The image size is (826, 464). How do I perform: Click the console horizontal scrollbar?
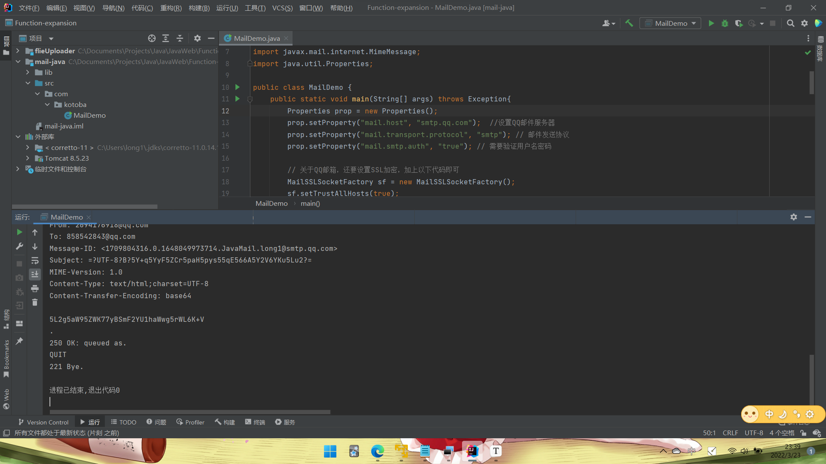189,412
